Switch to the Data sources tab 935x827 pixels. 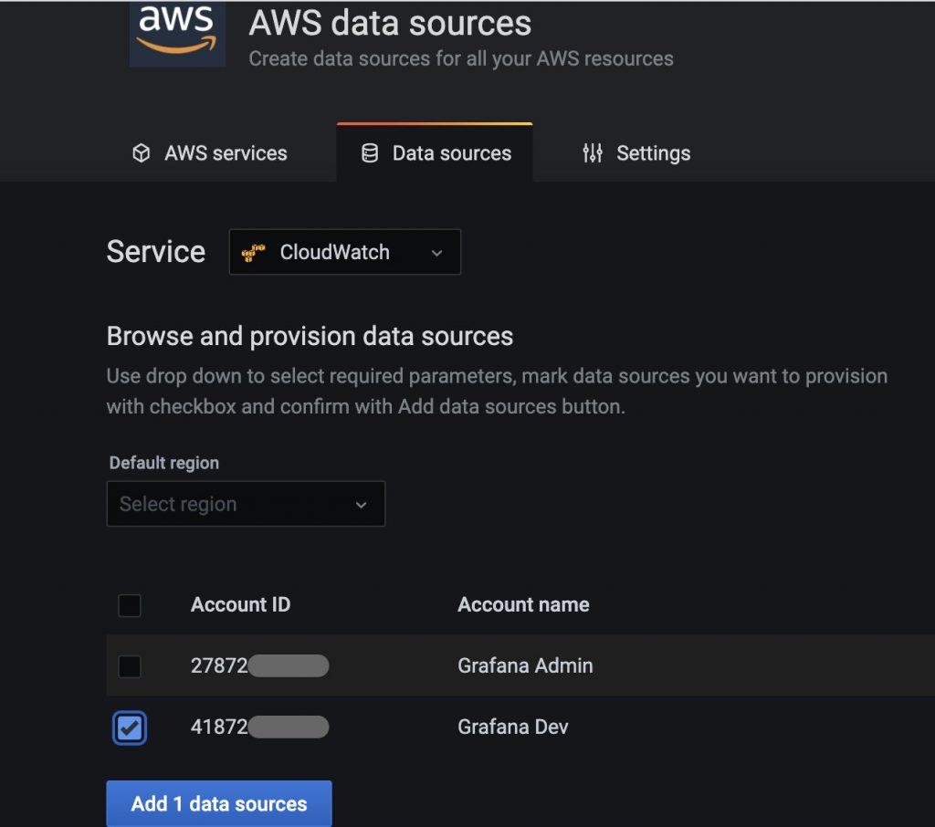click(x=435, y=152)
